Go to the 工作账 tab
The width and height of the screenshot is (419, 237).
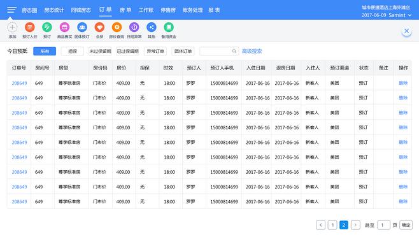pyautogui.click(x=146, y=10)
